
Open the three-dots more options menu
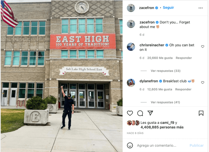click(201, 8)
